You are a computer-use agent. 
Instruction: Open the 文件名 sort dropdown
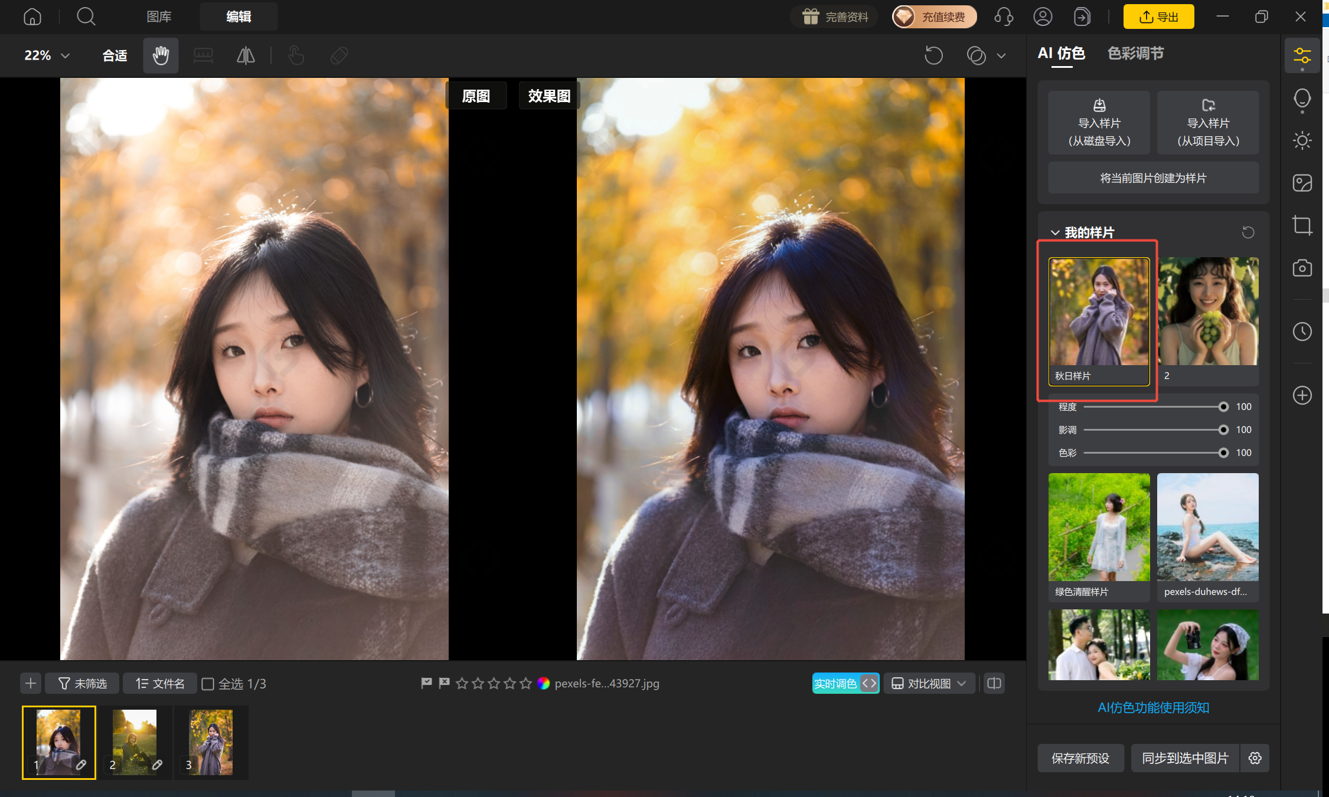pos(160,683)
